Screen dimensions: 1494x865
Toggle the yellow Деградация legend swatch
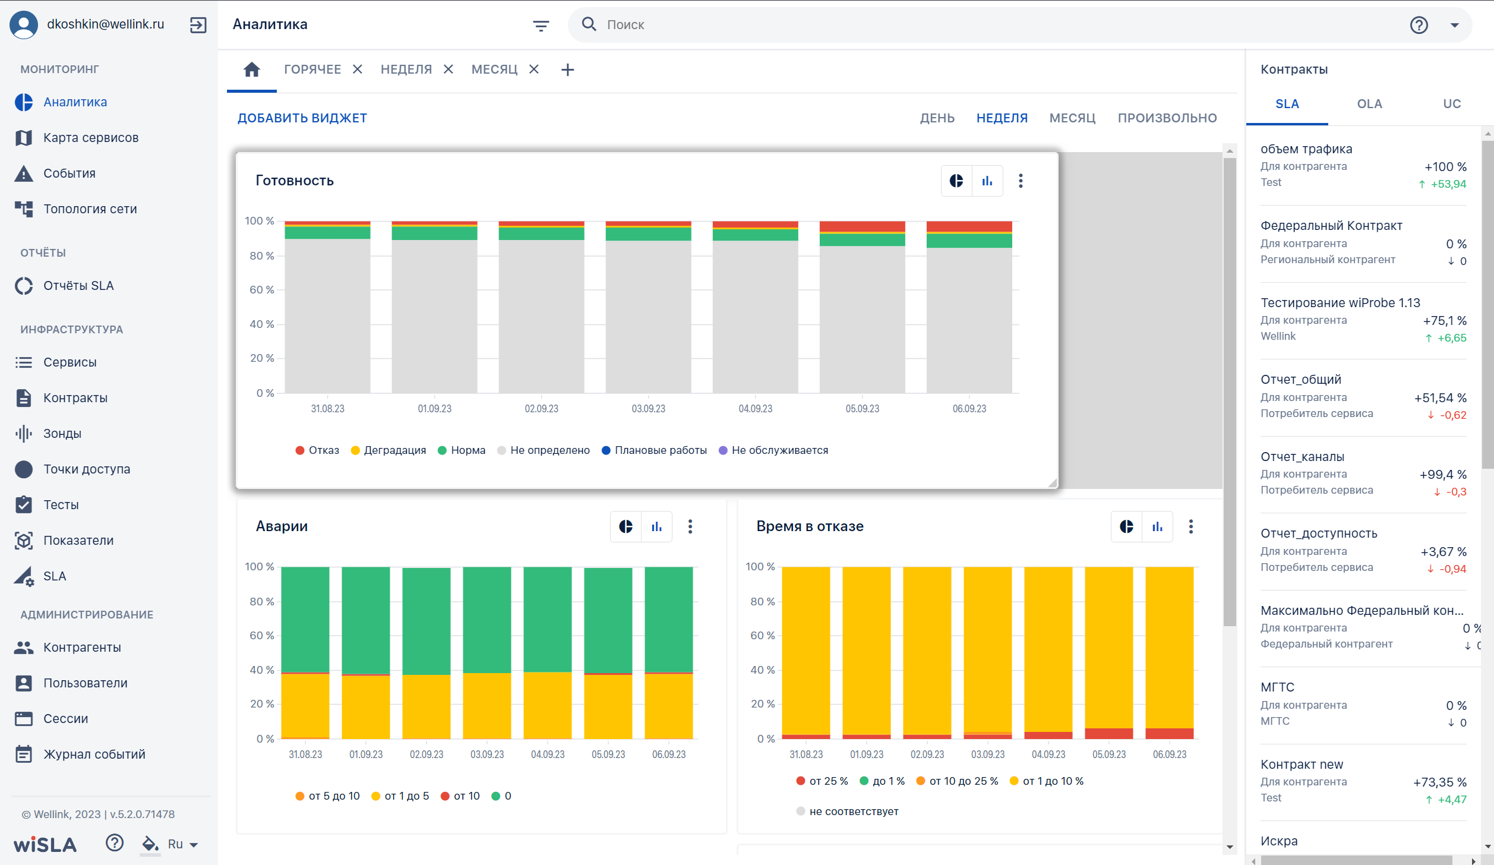(x=355, y=450)
